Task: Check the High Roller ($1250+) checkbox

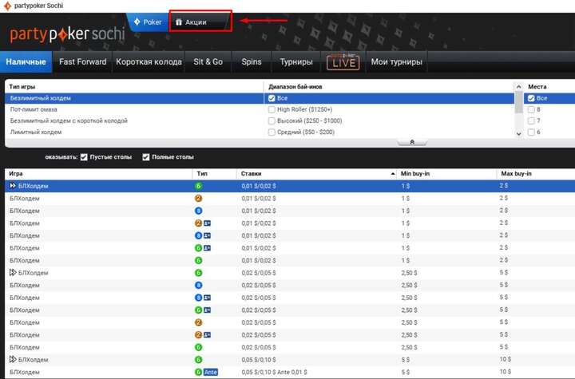Action: (x=272, y=109)
